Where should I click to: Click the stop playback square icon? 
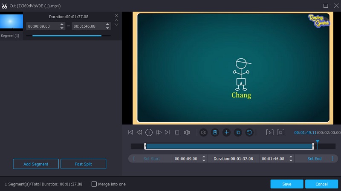coord(177,133)
